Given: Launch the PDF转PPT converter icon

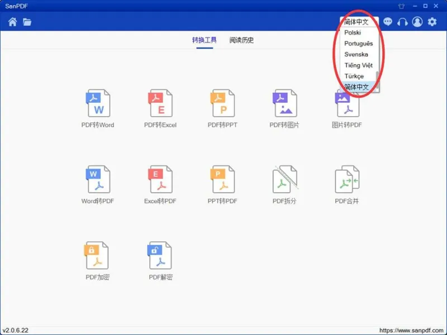Looking at the screenshot, I should click(x=222, y=103).
